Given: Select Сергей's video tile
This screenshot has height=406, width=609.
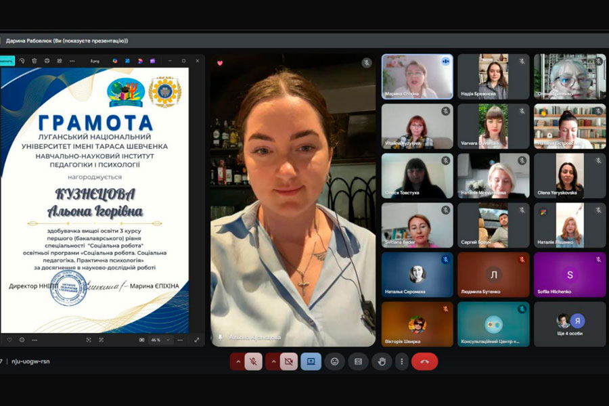Looking at the screenshot, I should coord(493,225).
